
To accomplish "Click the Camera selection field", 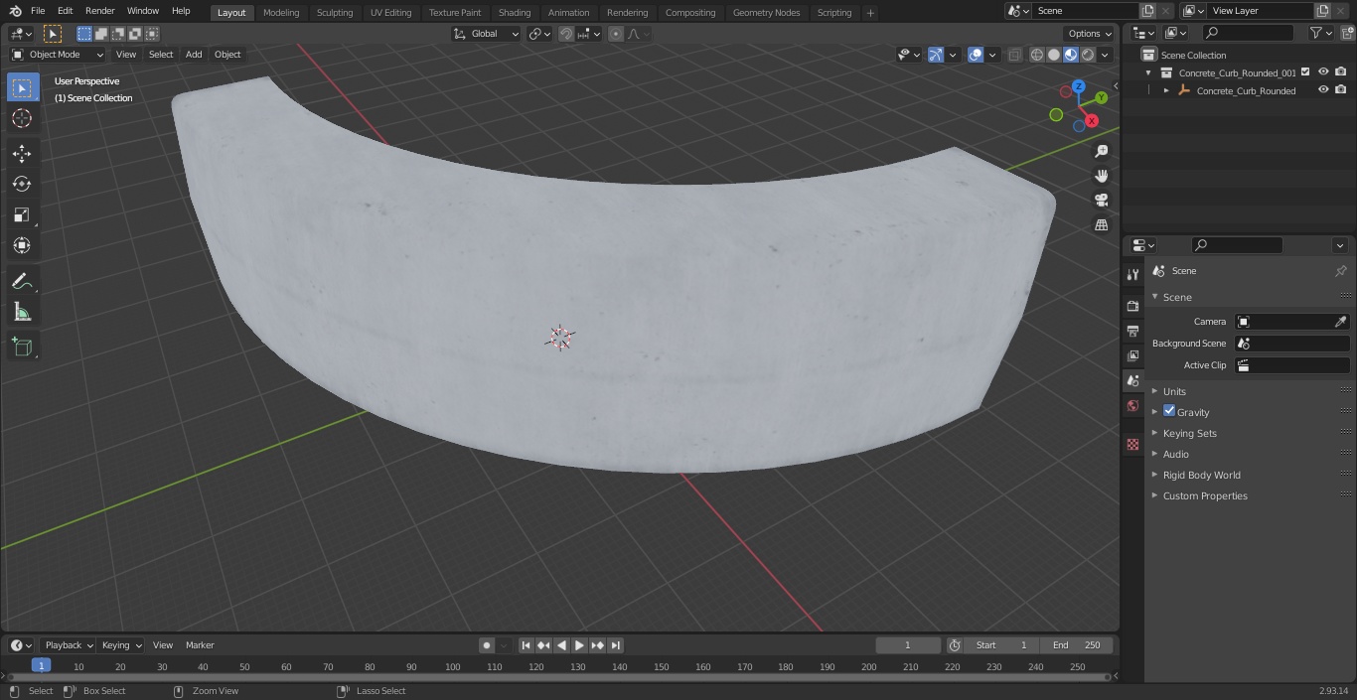I will click(1292, 322).
